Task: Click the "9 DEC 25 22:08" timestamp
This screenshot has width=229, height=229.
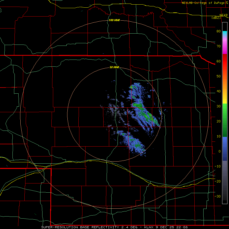Action: (171, 227)
